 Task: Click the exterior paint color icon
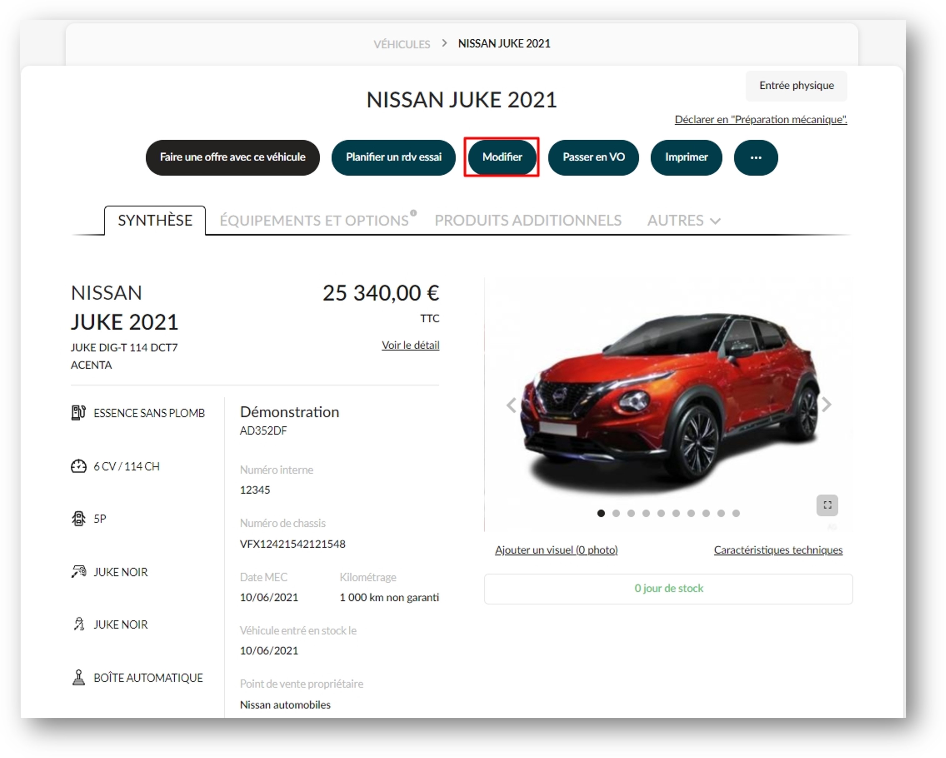(x=78, y=572)
